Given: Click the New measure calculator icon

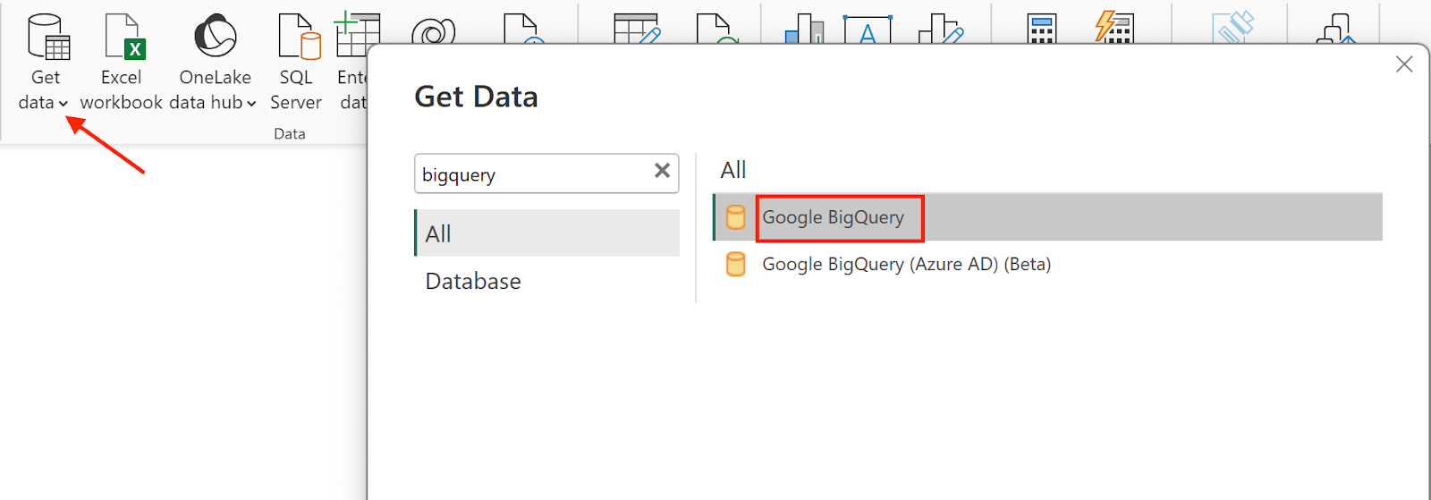Looking at the screenshot, I should (1042, 29).
